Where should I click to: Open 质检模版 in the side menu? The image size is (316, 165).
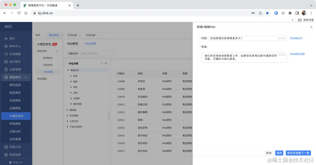[x=42, y=79]
